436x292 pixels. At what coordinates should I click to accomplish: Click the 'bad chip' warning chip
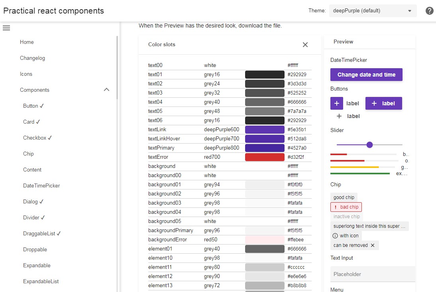[346, 207]
